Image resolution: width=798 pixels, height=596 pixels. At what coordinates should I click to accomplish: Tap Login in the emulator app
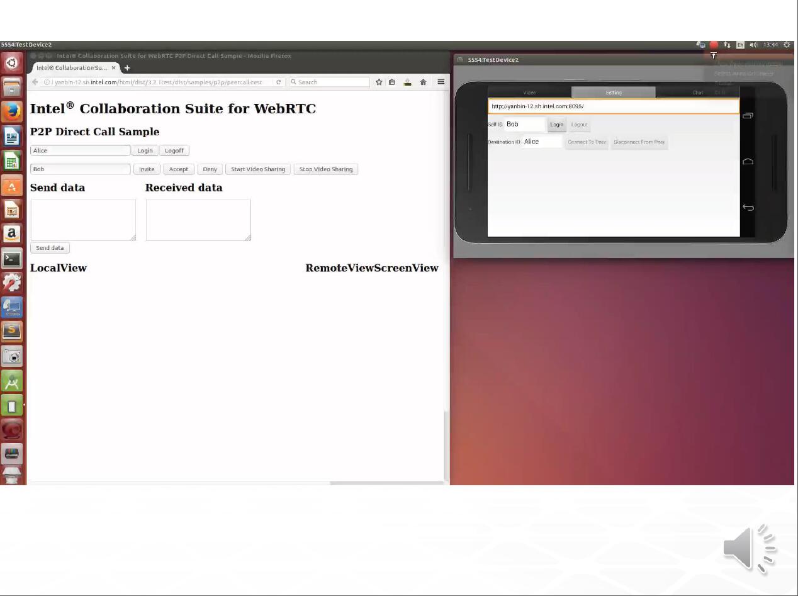pyautogui.click(x=557, y=125)
